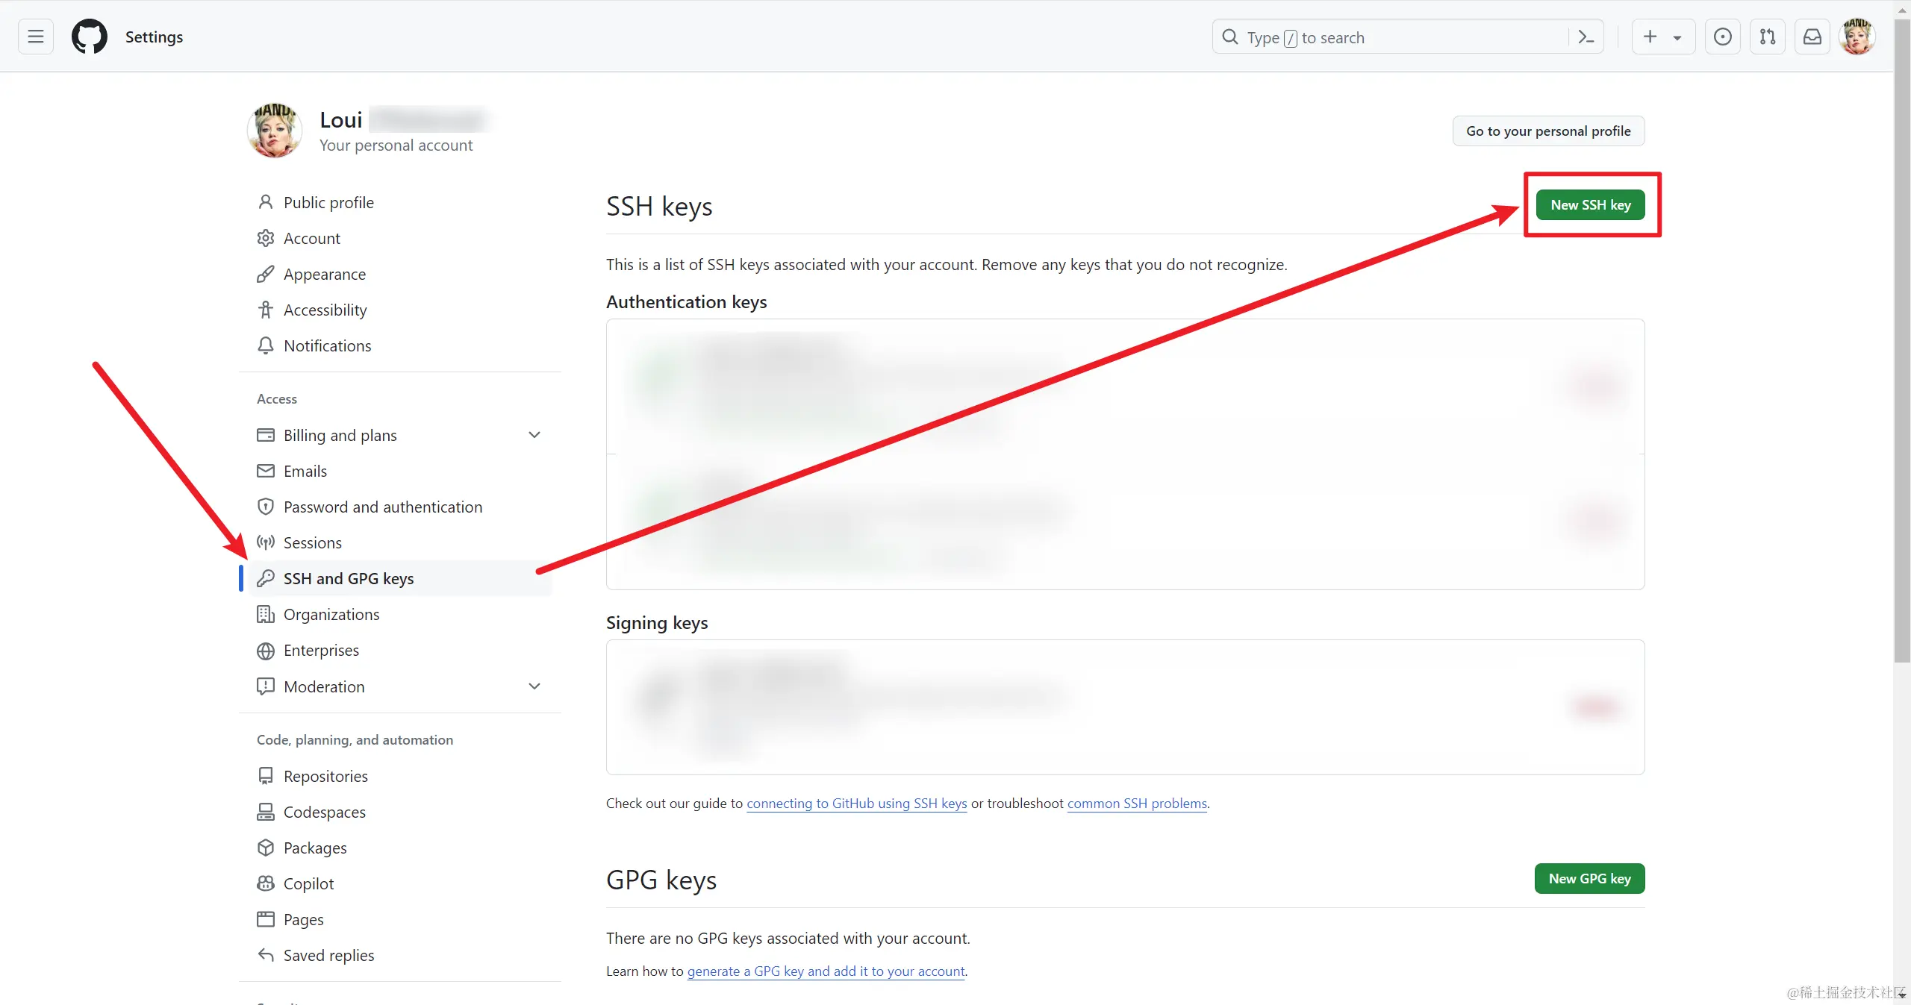1911x1005 pixels.
Task: Open the issues icon in header
Action: pos(1723,37)
